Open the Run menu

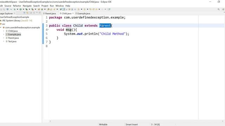coord(52,6)
